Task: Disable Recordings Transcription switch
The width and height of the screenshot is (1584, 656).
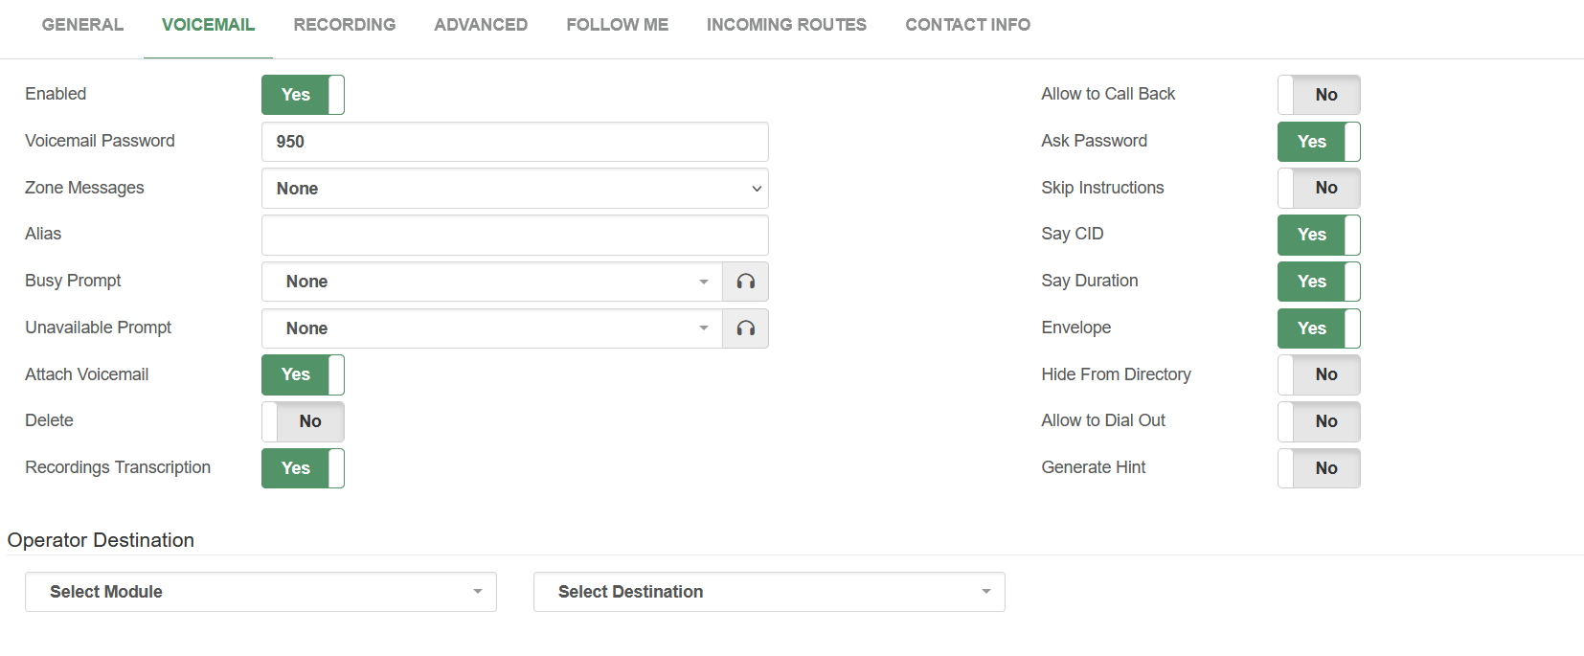Action: coord(303,468)
